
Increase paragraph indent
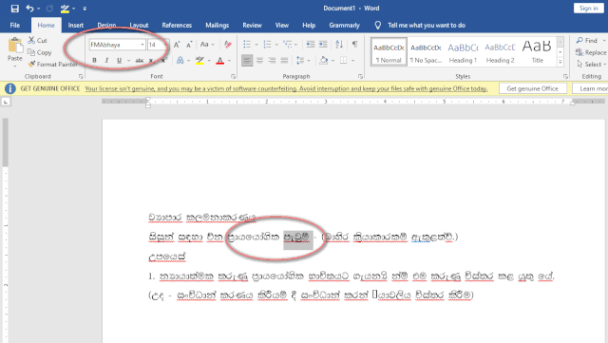(323, 45)
